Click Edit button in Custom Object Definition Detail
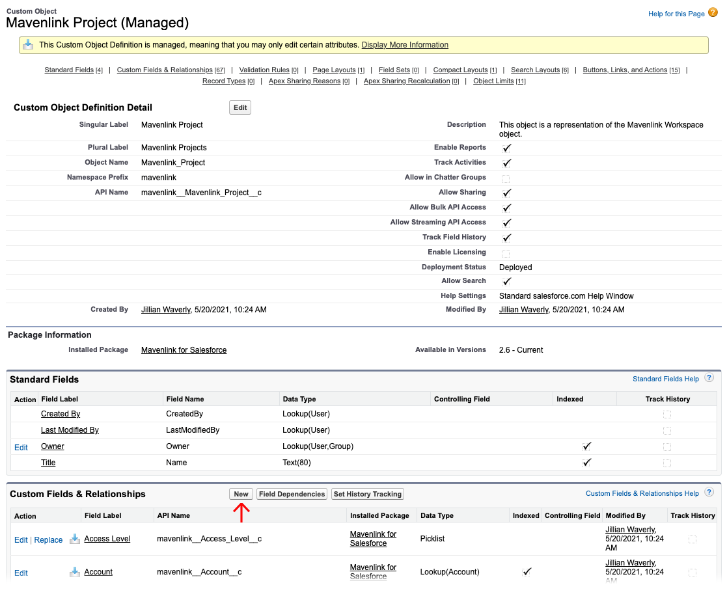Screen dimensions: 727x598 240,107
